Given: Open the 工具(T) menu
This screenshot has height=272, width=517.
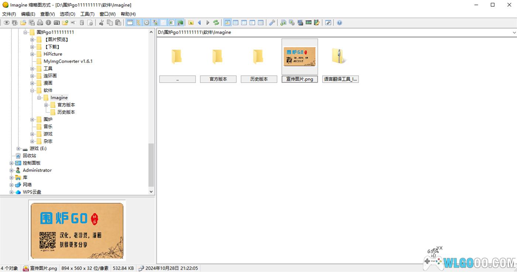Looking at the screenshot, I should (x=87, y=14).
